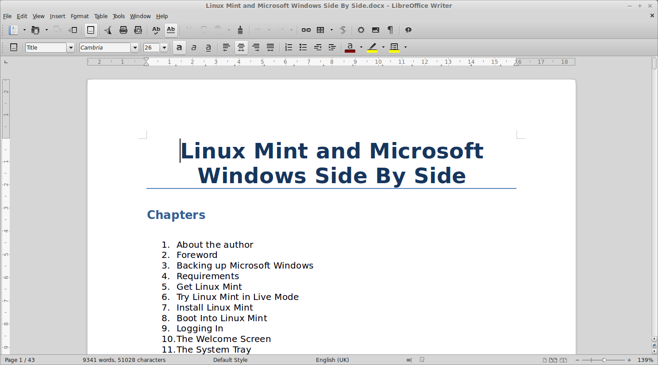Click the Insert Table icon
Image resolution: width=658 pixels, height=365 pixels.
click(320, 30)
